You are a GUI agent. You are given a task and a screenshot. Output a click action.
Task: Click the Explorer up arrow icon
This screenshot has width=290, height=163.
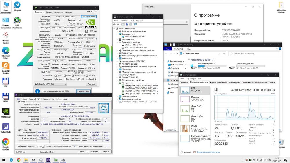pos(177,54)
